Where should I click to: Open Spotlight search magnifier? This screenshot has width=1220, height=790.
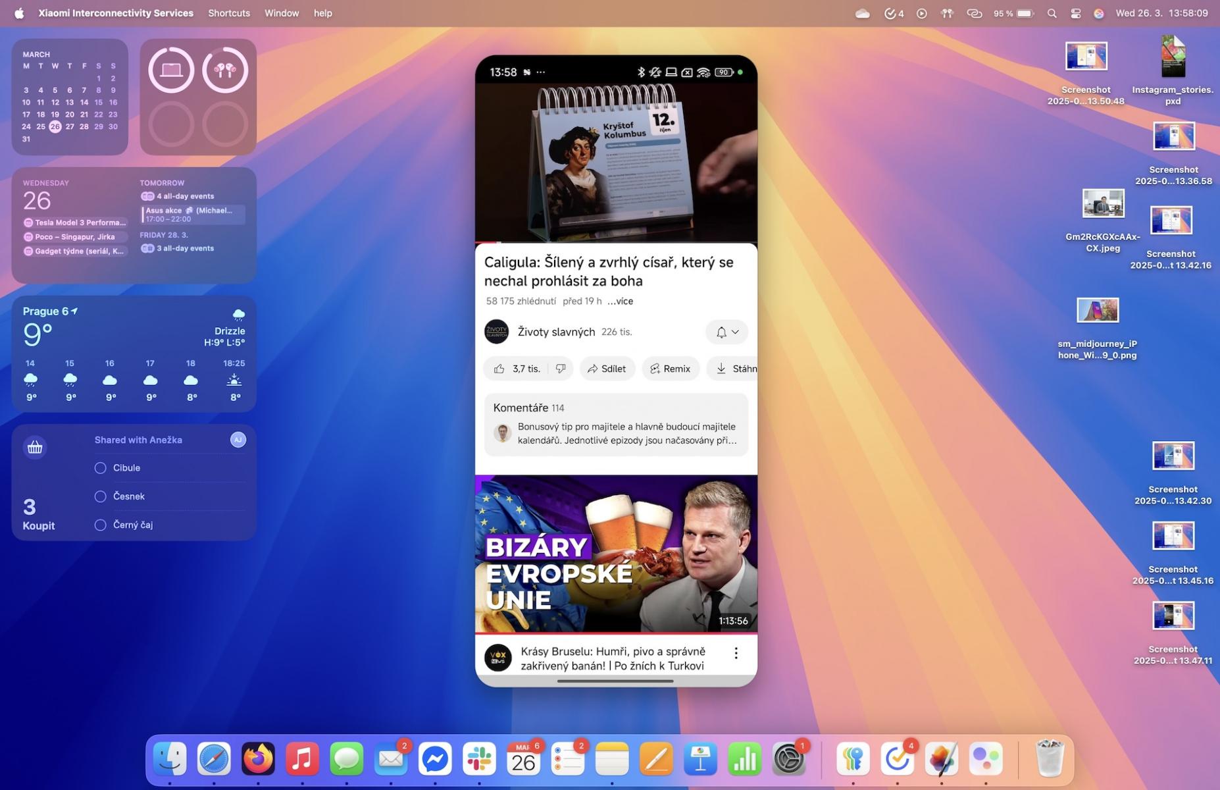click(1052, 13)
